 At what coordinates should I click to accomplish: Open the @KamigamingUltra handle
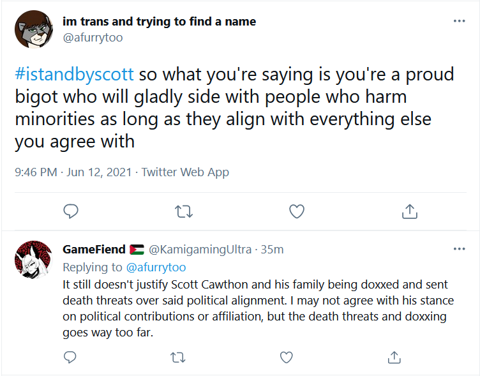click(200, 250)
